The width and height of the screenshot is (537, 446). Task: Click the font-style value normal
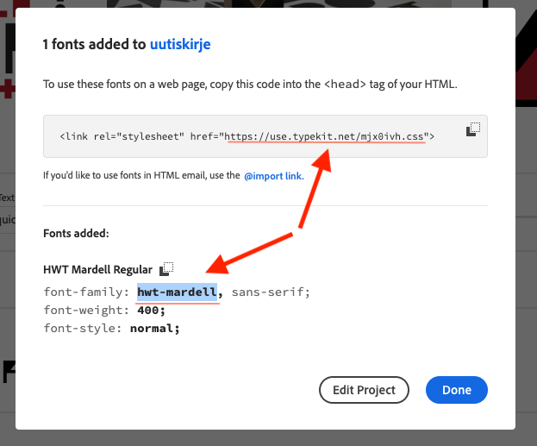tap(155, 329)
